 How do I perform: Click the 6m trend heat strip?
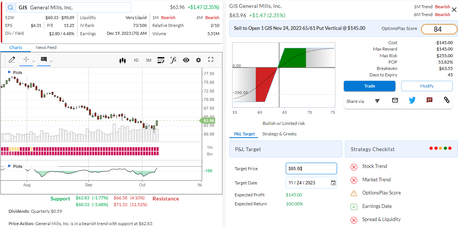coord(80,153)
